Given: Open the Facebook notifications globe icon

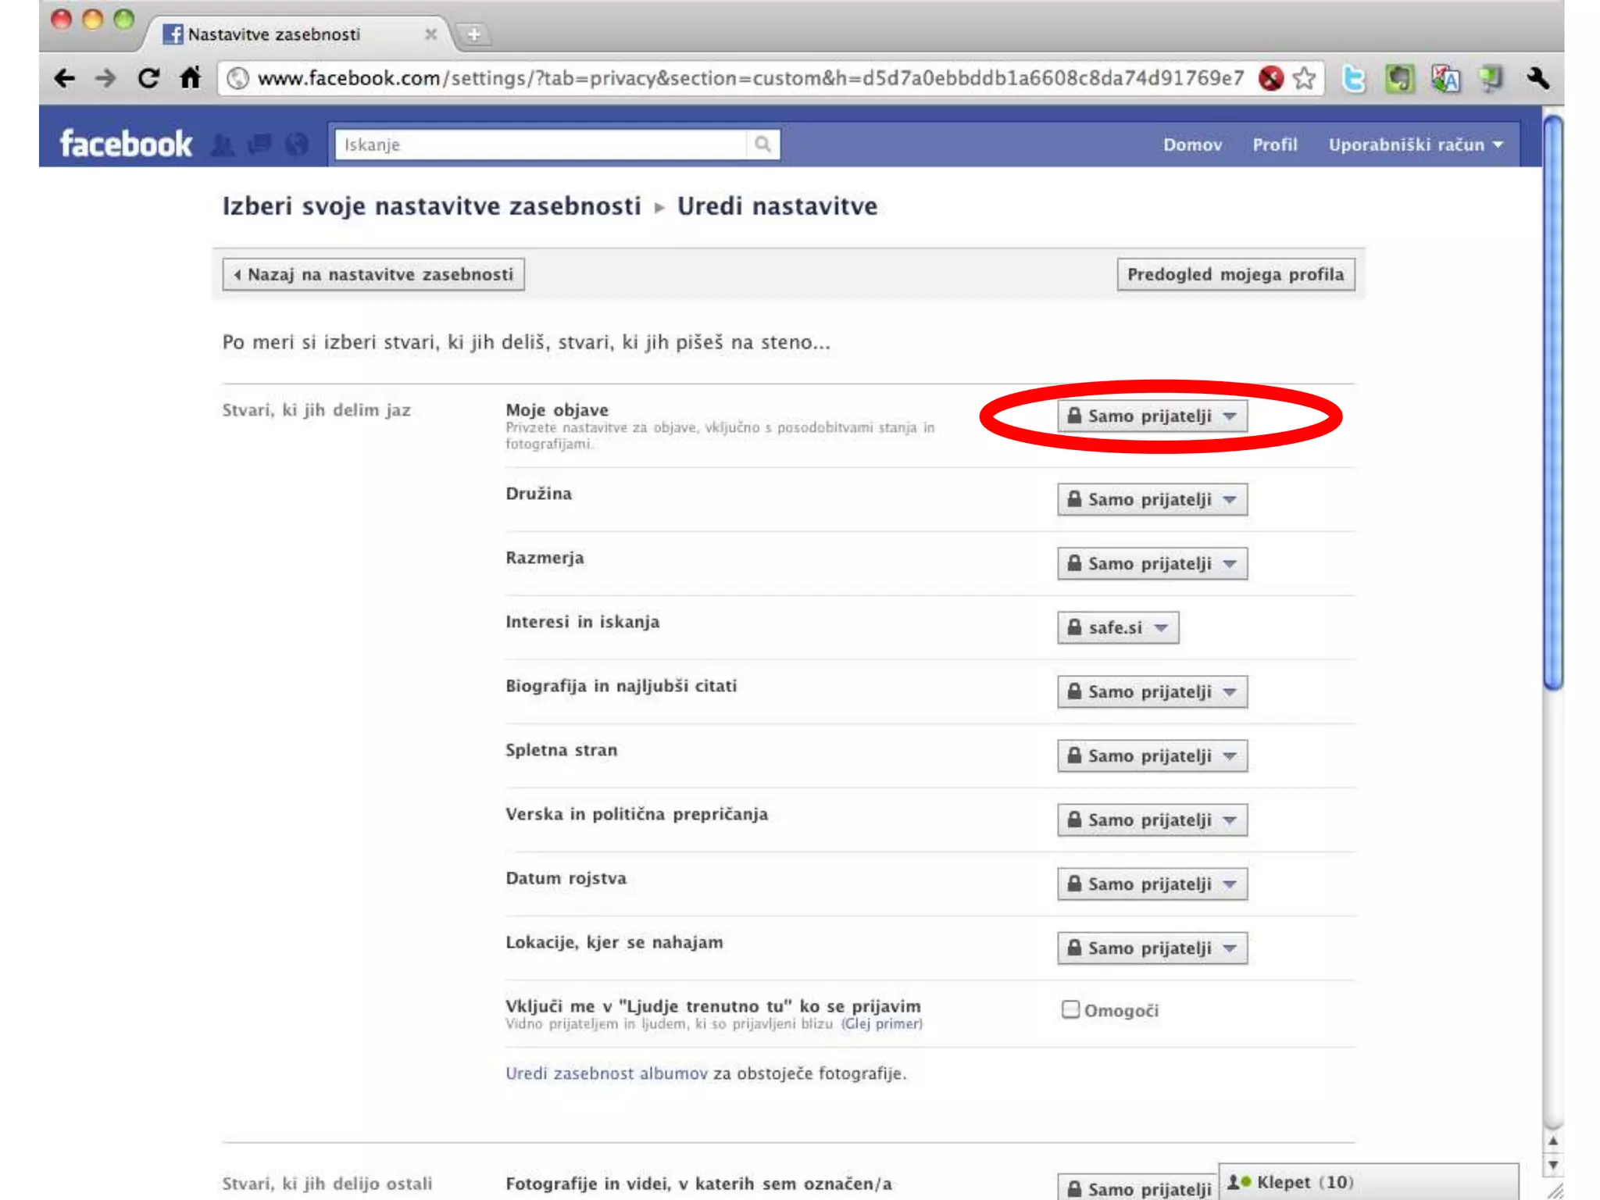Looking at the screenshot, I should [x=297, y=145].
